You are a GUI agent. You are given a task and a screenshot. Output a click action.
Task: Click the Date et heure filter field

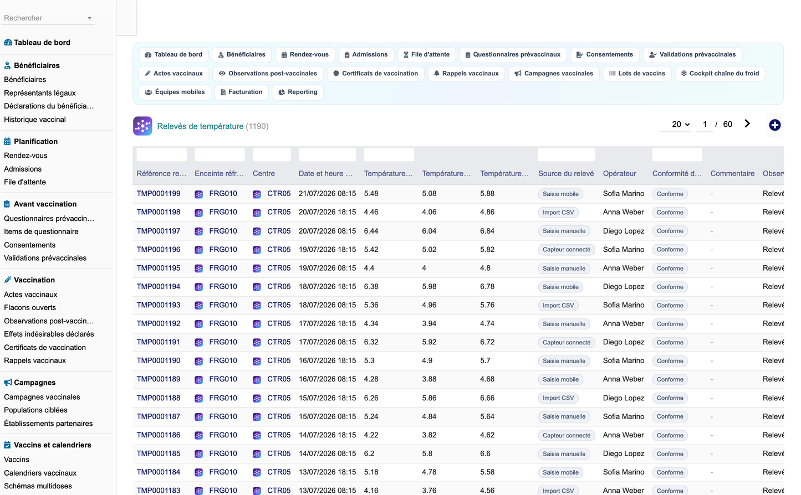tap(327, 155)
